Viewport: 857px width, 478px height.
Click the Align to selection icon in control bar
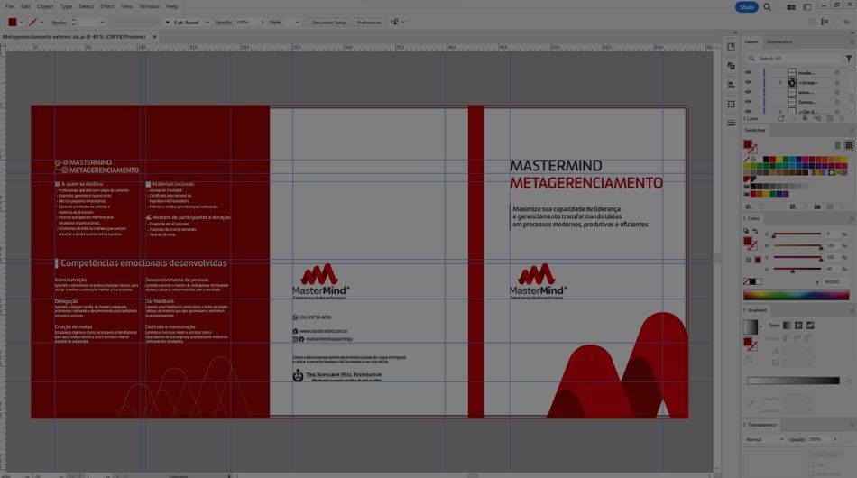[x=394, y=23]
